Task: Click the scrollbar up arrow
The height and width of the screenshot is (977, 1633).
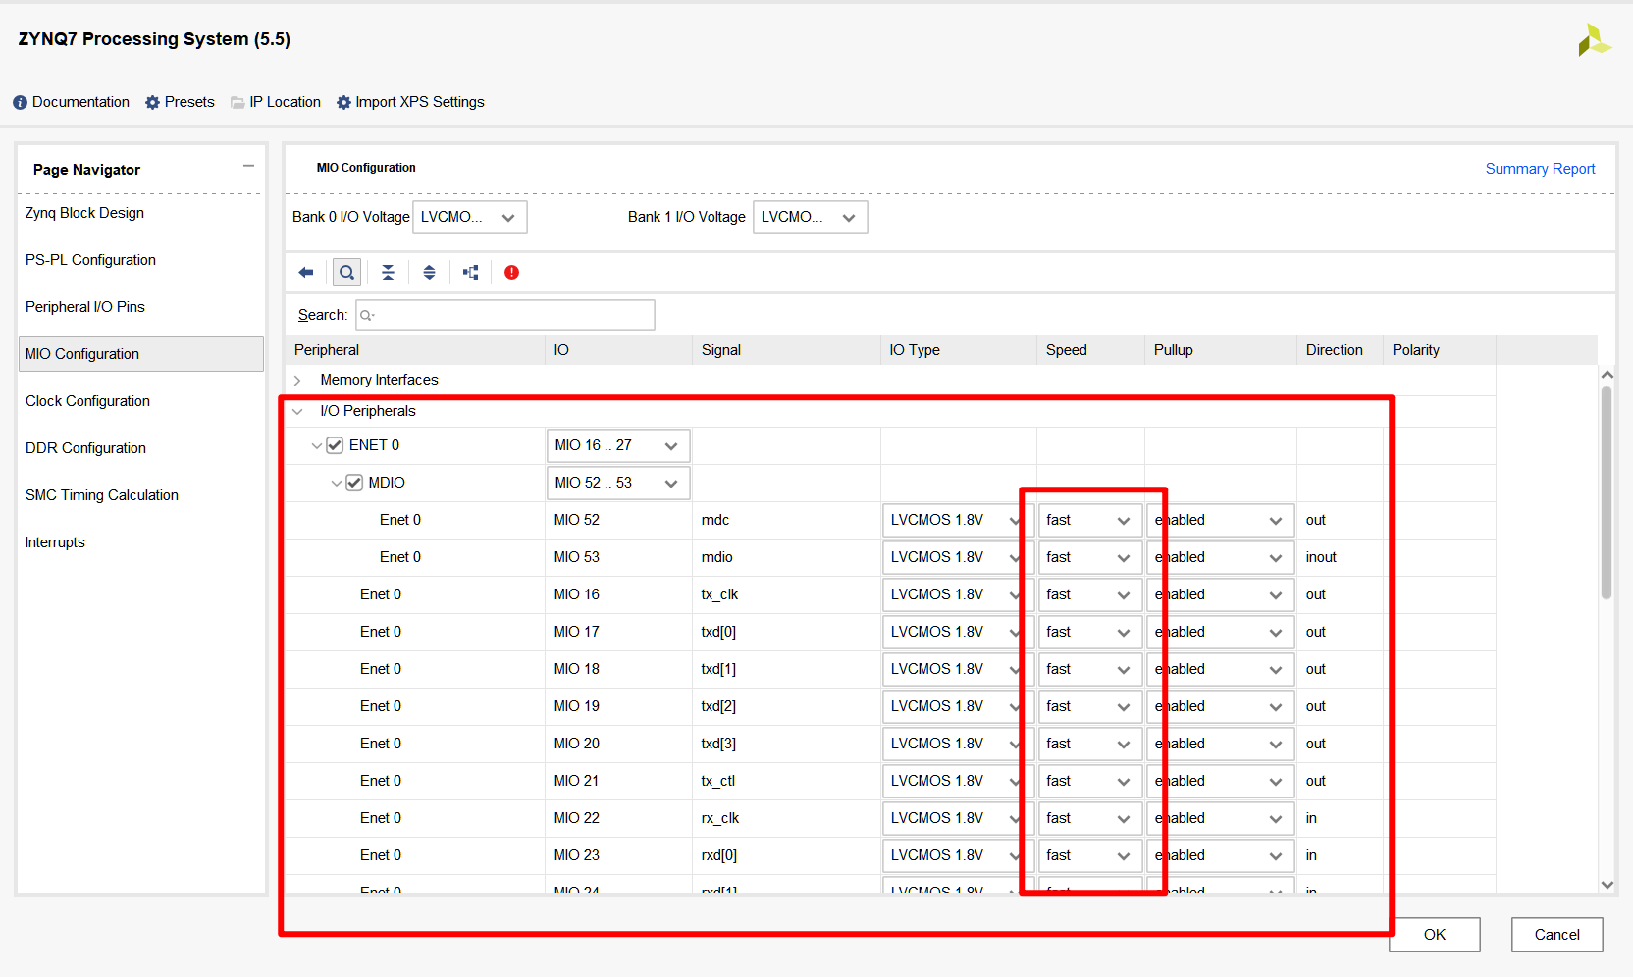Action: pyautogui.click(x=1607, y=374)
